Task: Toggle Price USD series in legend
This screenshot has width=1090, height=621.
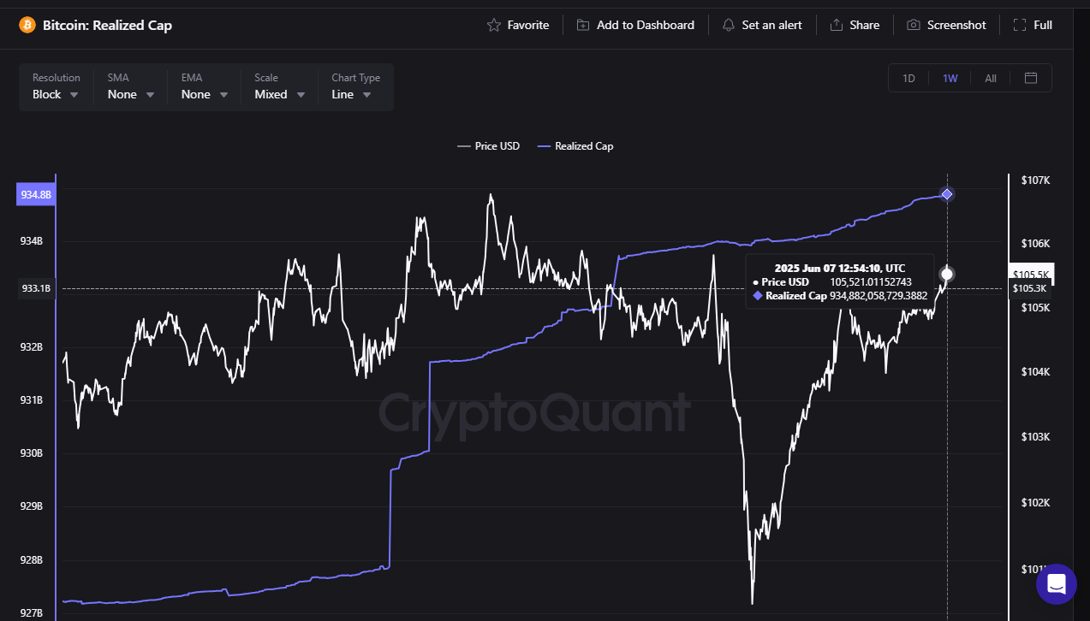Action: click(x=489, y=146)
